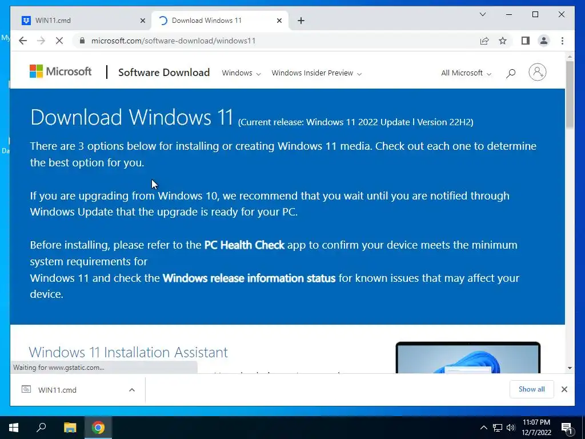
Task: Open the Chrome profile avatar
Action: coord(544,41)
